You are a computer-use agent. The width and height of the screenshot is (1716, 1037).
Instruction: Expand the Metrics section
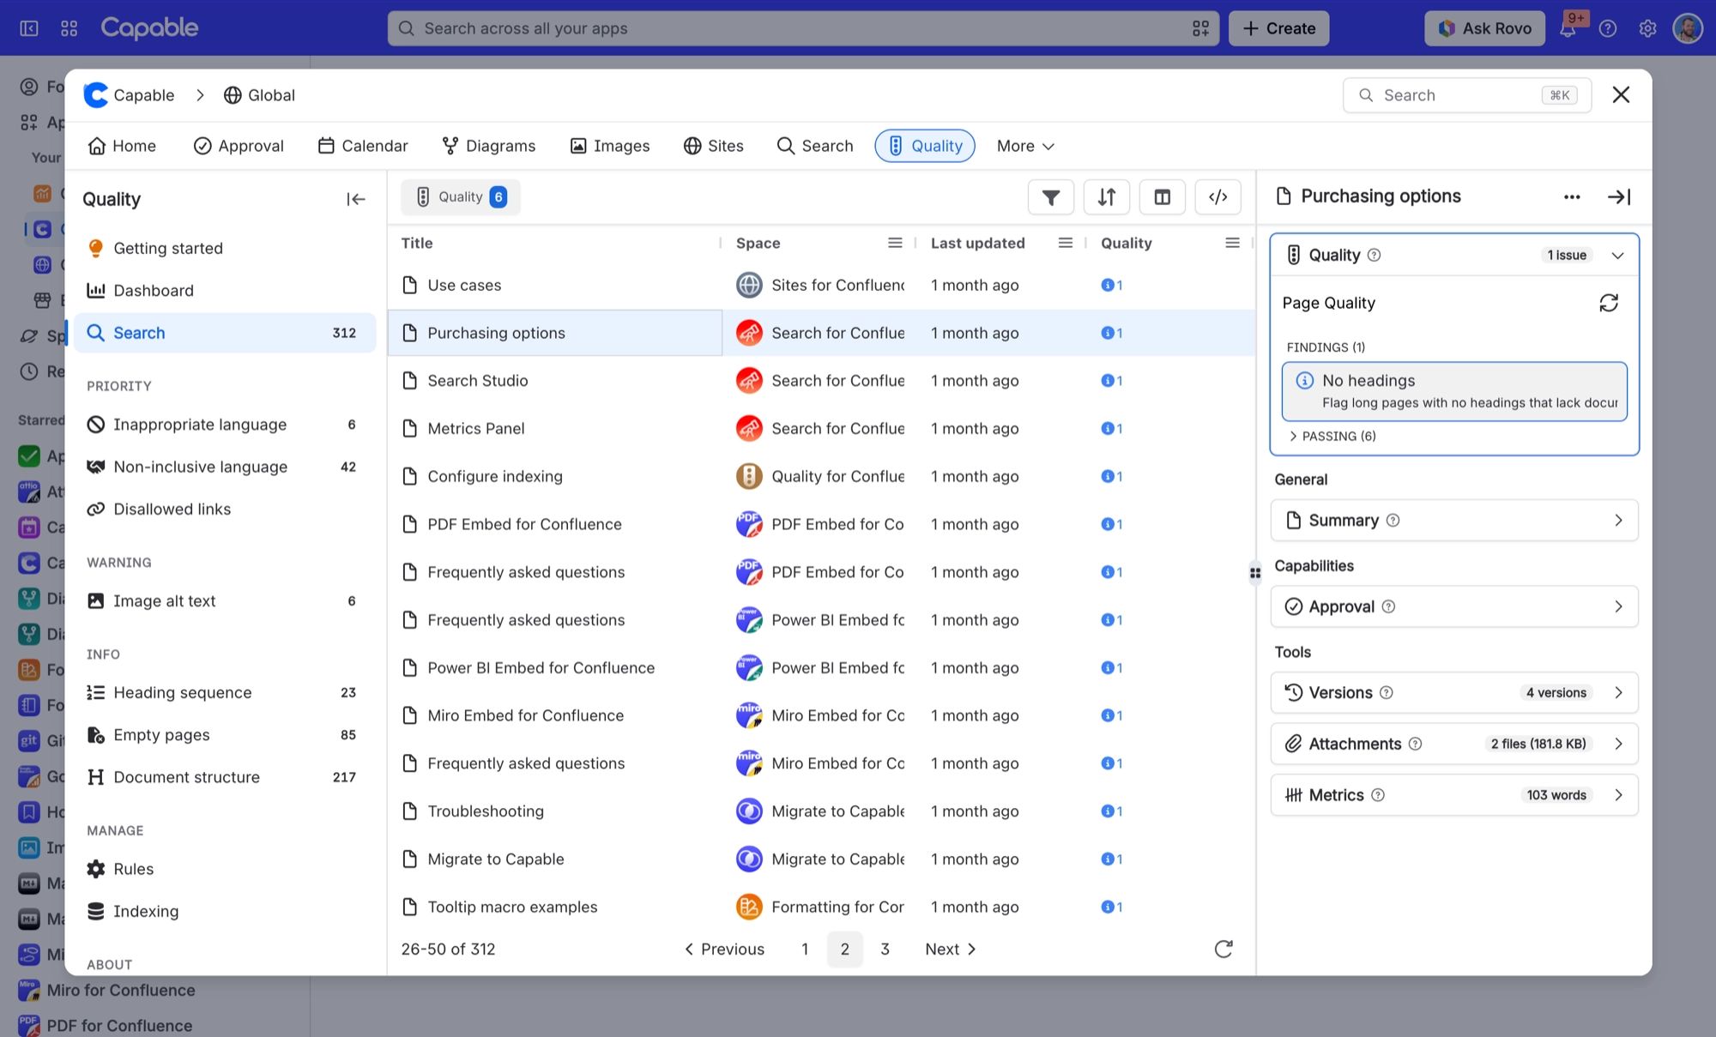pyautogui.click(x=1454, y=795)
